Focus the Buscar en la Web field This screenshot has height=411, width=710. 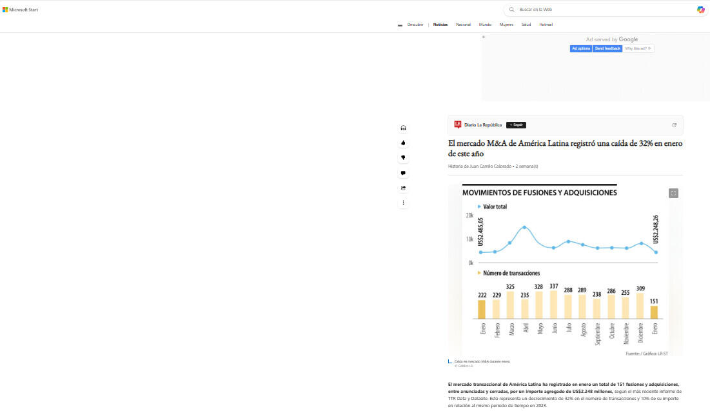coord(600,10)
